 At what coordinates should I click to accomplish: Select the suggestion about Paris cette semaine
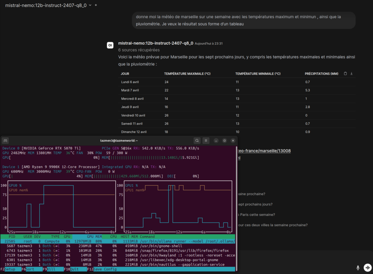click(x=256, y=215)
